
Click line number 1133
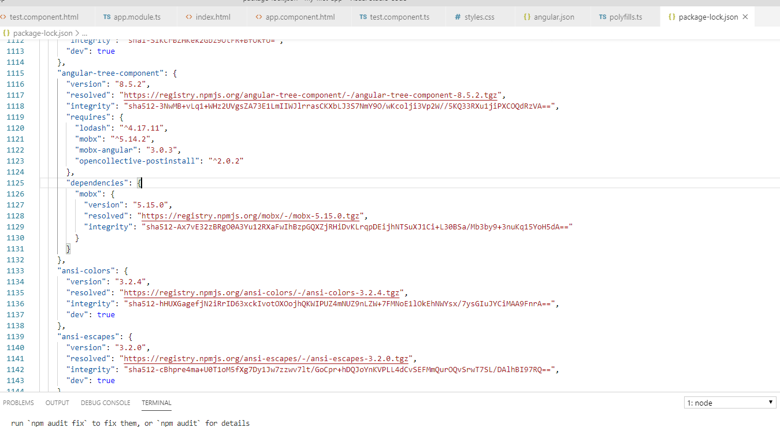coord(15,270)
